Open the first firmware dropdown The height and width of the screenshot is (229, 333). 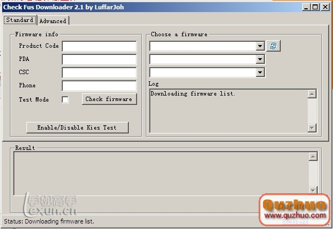(260, 46)
